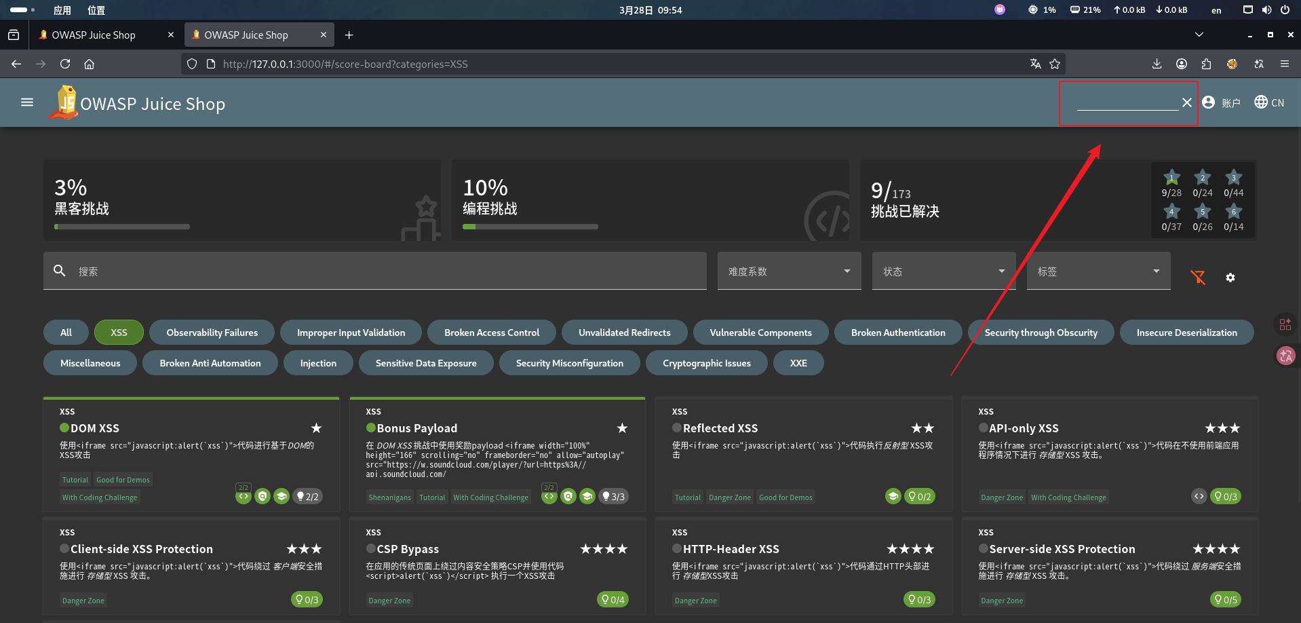Click the 编程挑战 coding progress bar

(530, 227)
